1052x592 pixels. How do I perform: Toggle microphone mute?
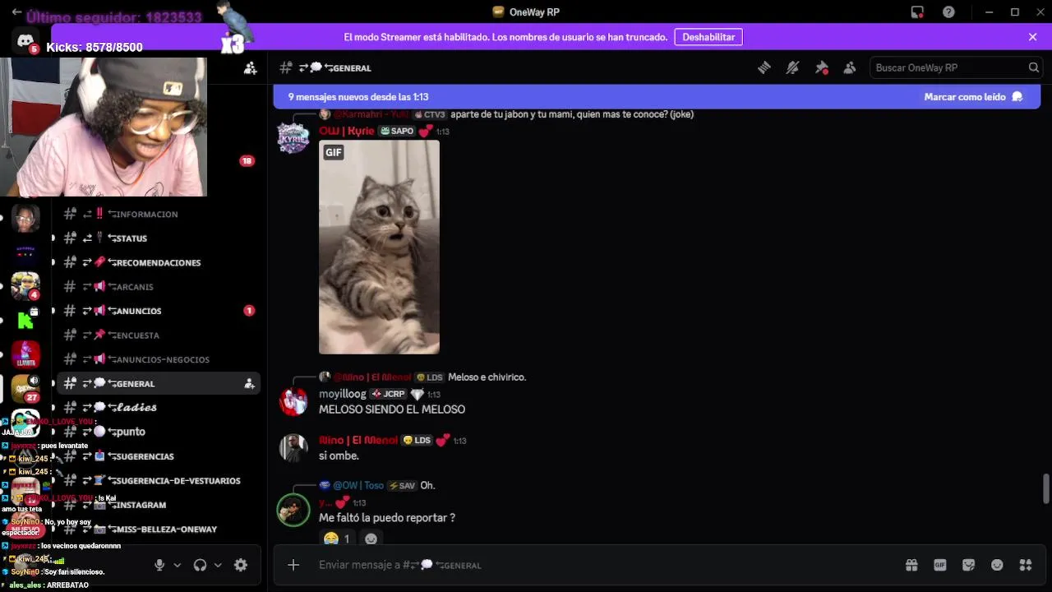pyautogui.click(x=159, y=565)
